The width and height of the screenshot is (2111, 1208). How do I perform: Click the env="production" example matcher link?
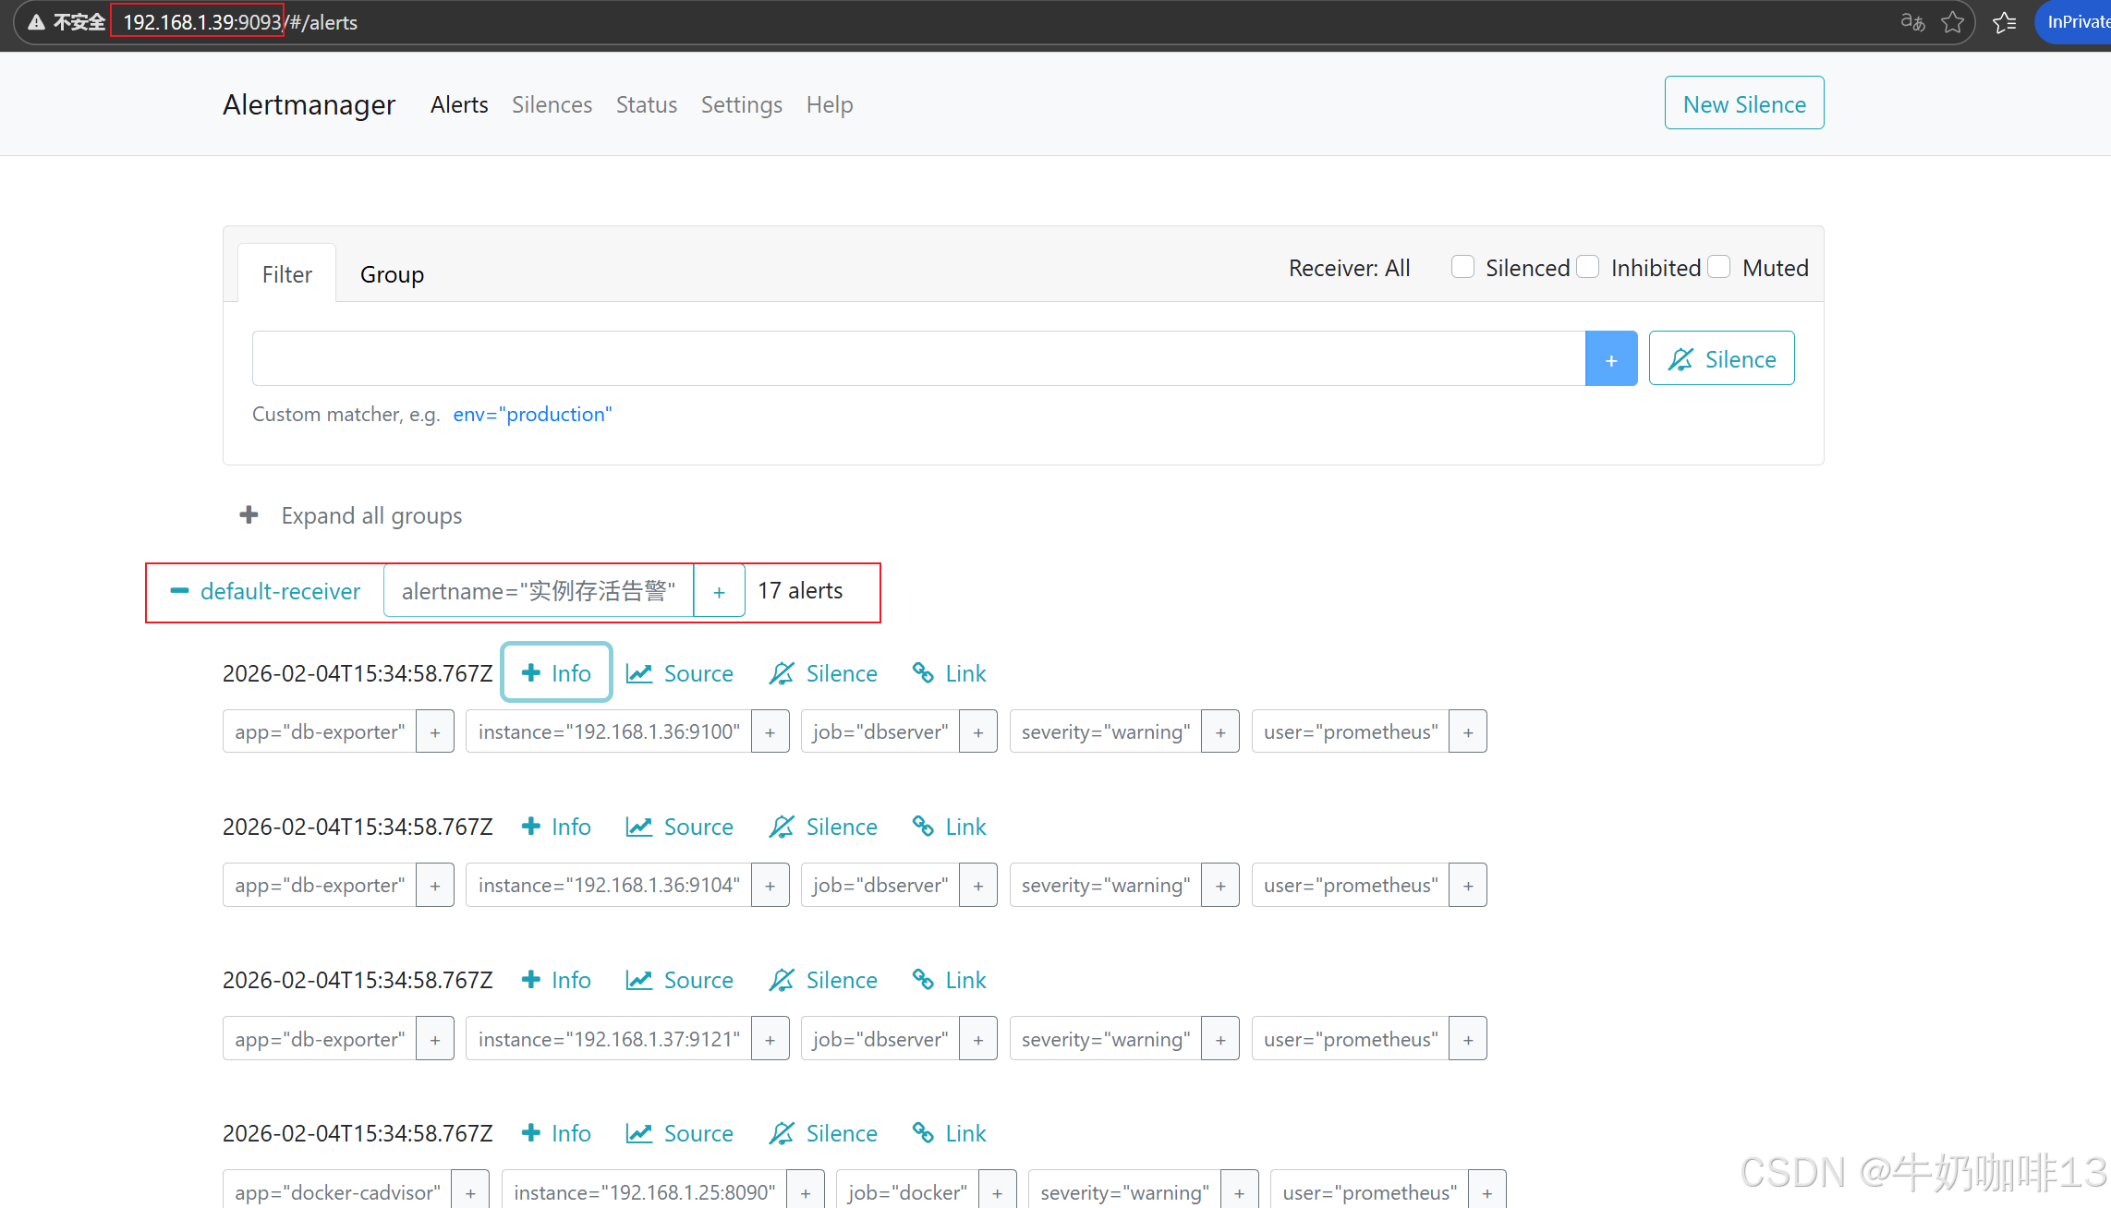(x=532, y=414)
